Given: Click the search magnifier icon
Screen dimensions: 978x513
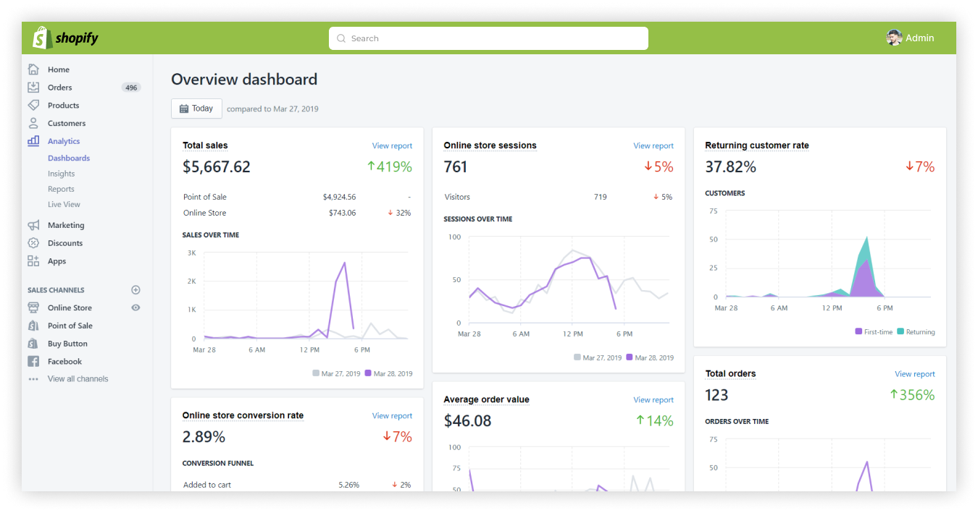Looking at the screenshot, I should (x=341, y=38).
